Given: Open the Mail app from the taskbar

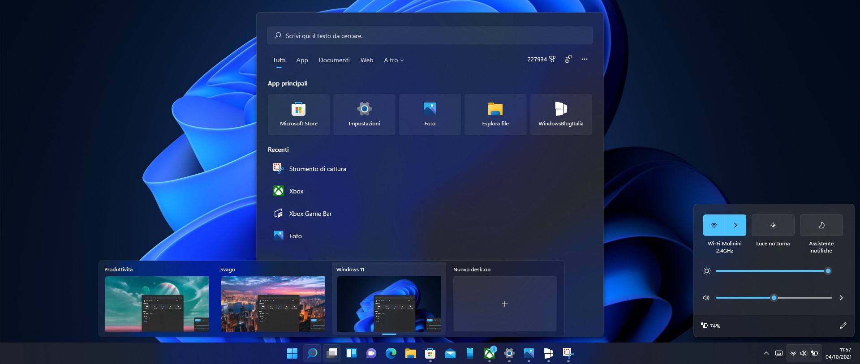Looking at the screenshot, I should click(450, 353).
